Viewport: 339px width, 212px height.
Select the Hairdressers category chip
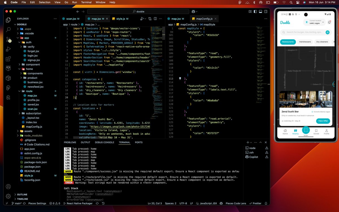(x=305, y=42)
